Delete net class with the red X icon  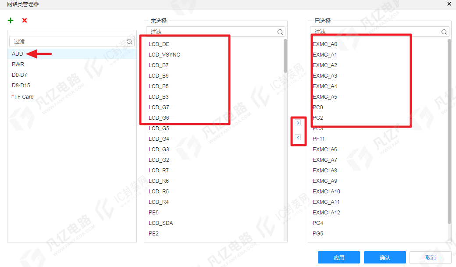pos(25,20)
